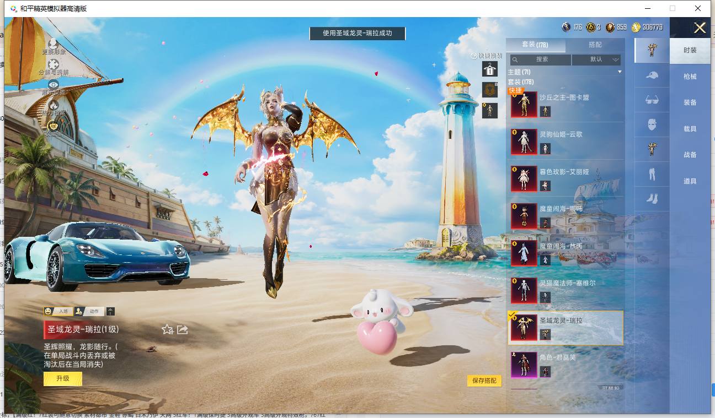Select the full outfit category icon

tap(652, 50)
